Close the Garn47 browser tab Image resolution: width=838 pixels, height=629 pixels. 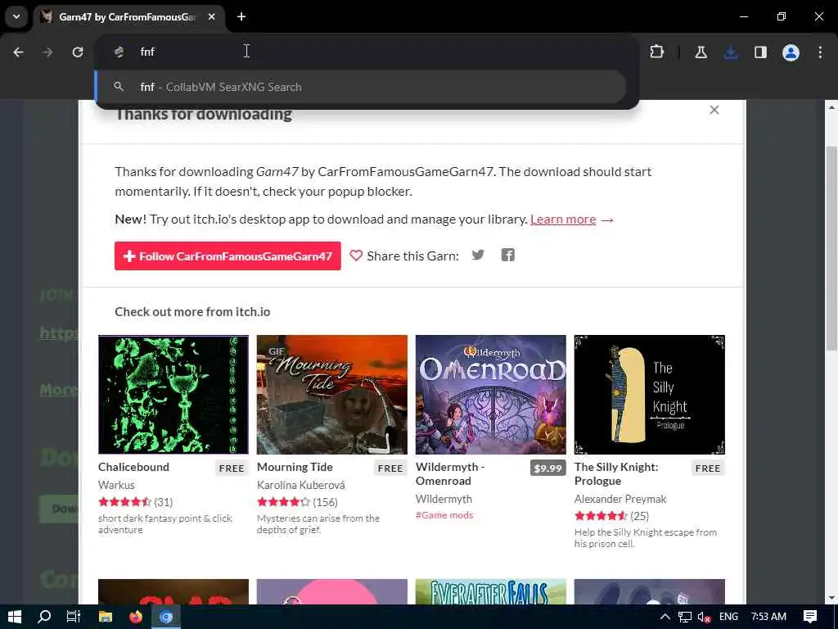pyautogui.click(x=212, y=16)
